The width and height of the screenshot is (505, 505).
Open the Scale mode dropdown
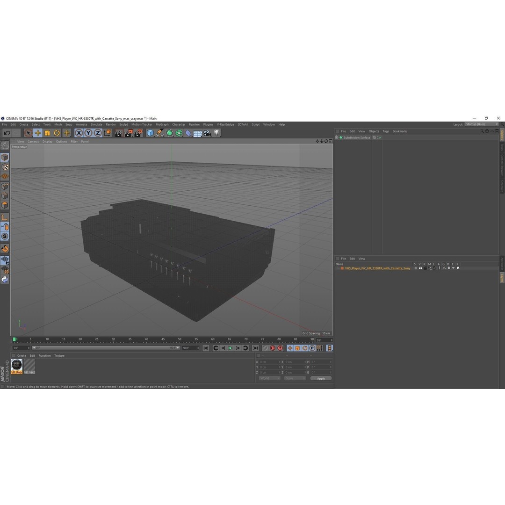(x=295, y=378)
